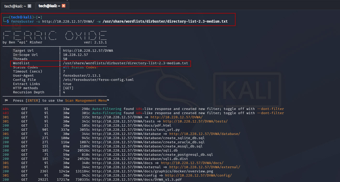
Task: Click the Extract Links value 'true'
Action: [67, 84]
